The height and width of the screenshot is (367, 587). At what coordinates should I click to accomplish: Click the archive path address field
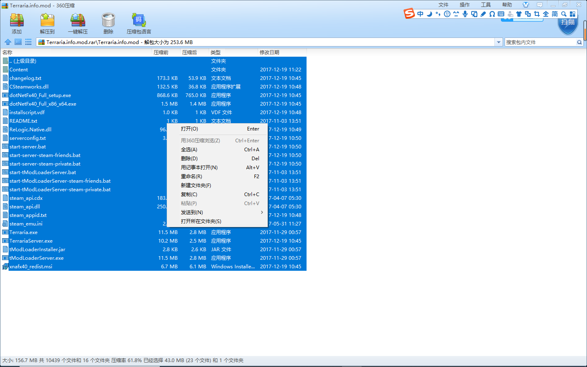click(x=265, y=42)
